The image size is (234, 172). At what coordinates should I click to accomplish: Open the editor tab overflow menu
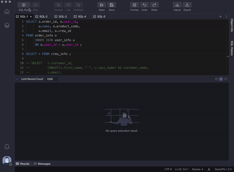[226, 17]
